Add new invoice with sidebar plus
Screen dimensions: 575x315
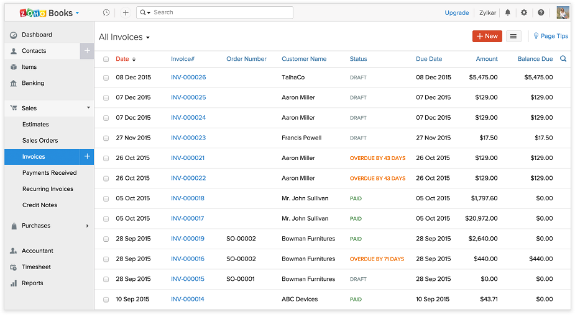(87, 156)
